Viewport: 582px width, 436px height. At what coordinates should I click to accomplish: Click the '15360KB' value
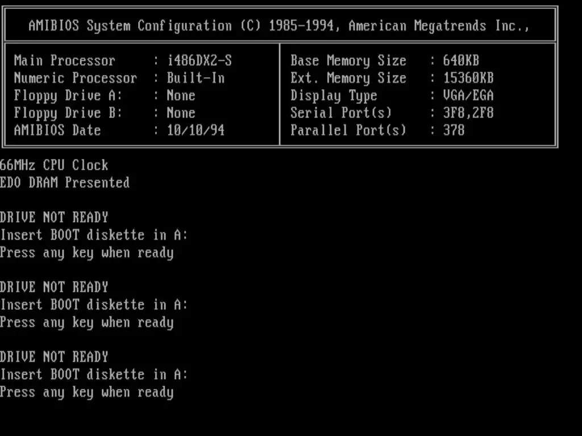click(x=468, y=78)
